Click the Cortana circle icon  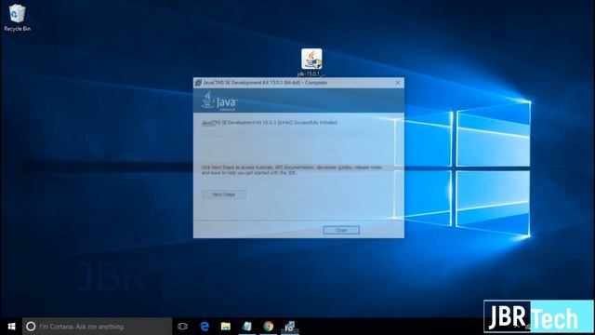tap(31, 327)
